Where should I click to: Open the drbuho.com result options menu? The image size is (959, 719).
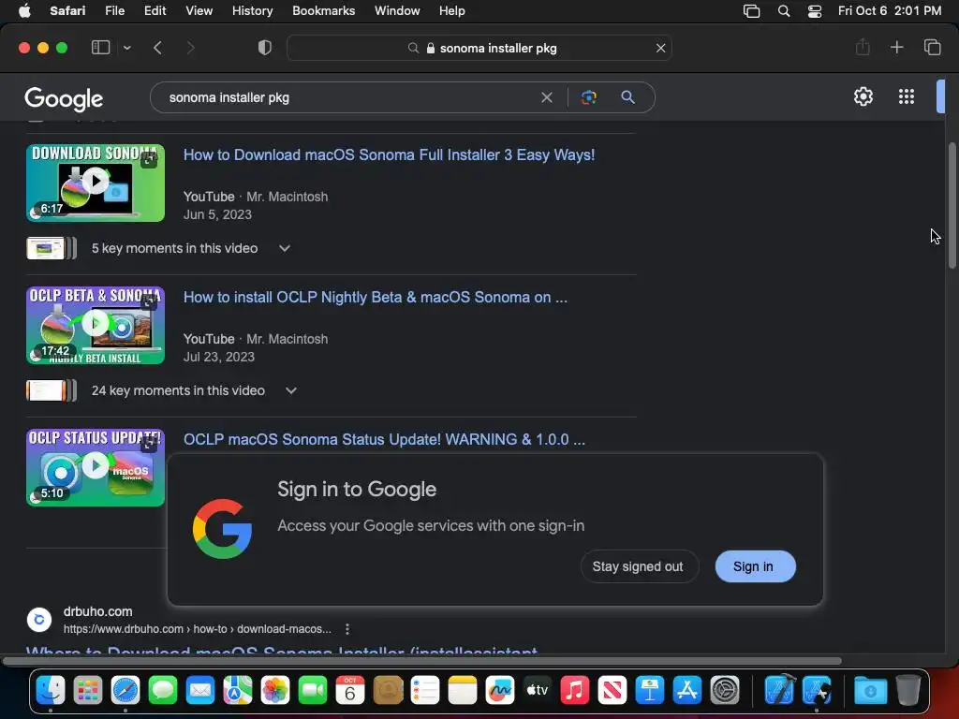tap(347, 629)
